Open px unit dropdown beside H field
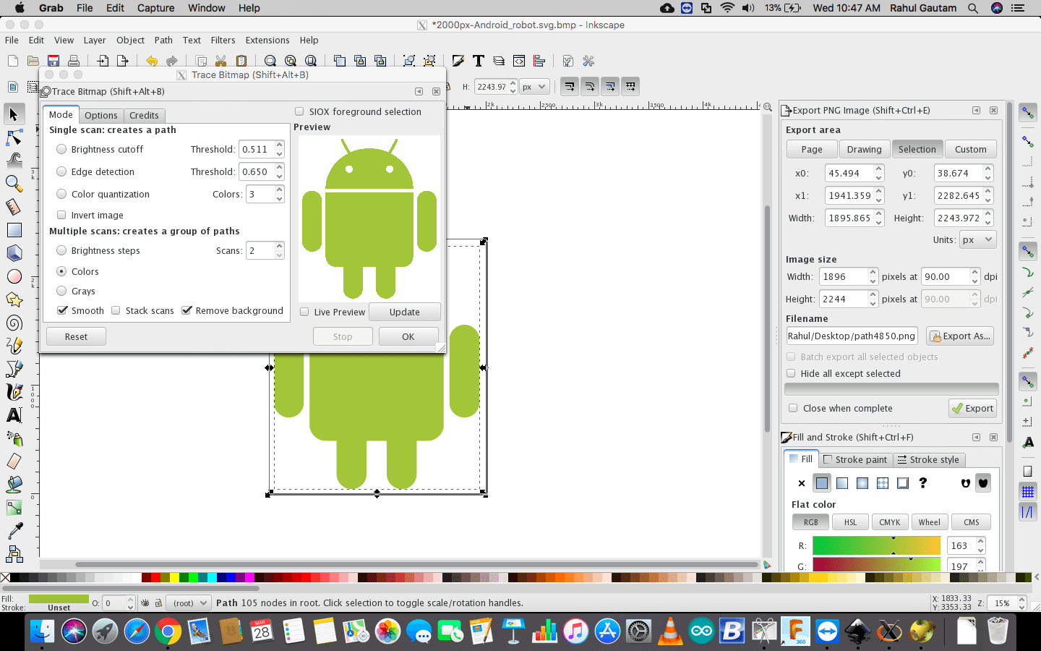This screenshot has width=1041, height=651. click(x=534, y=87)
